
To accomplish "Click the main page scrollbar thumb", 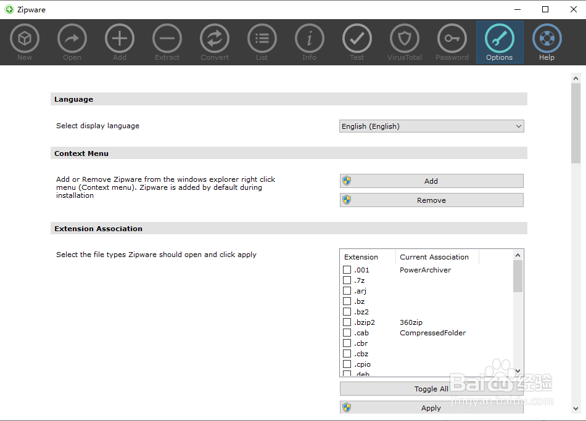I will [x=576, y=123].
